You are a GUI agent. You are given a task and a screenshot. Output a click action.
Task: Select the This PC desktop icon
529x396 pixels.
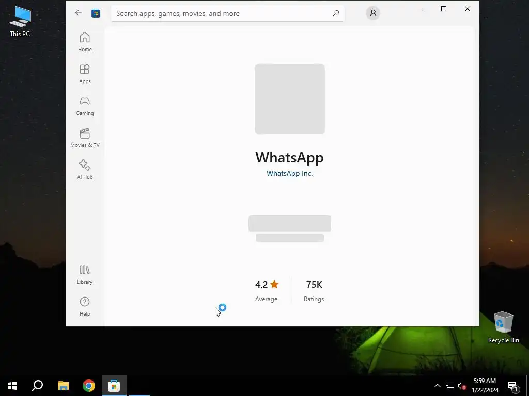tap(20, 22)
